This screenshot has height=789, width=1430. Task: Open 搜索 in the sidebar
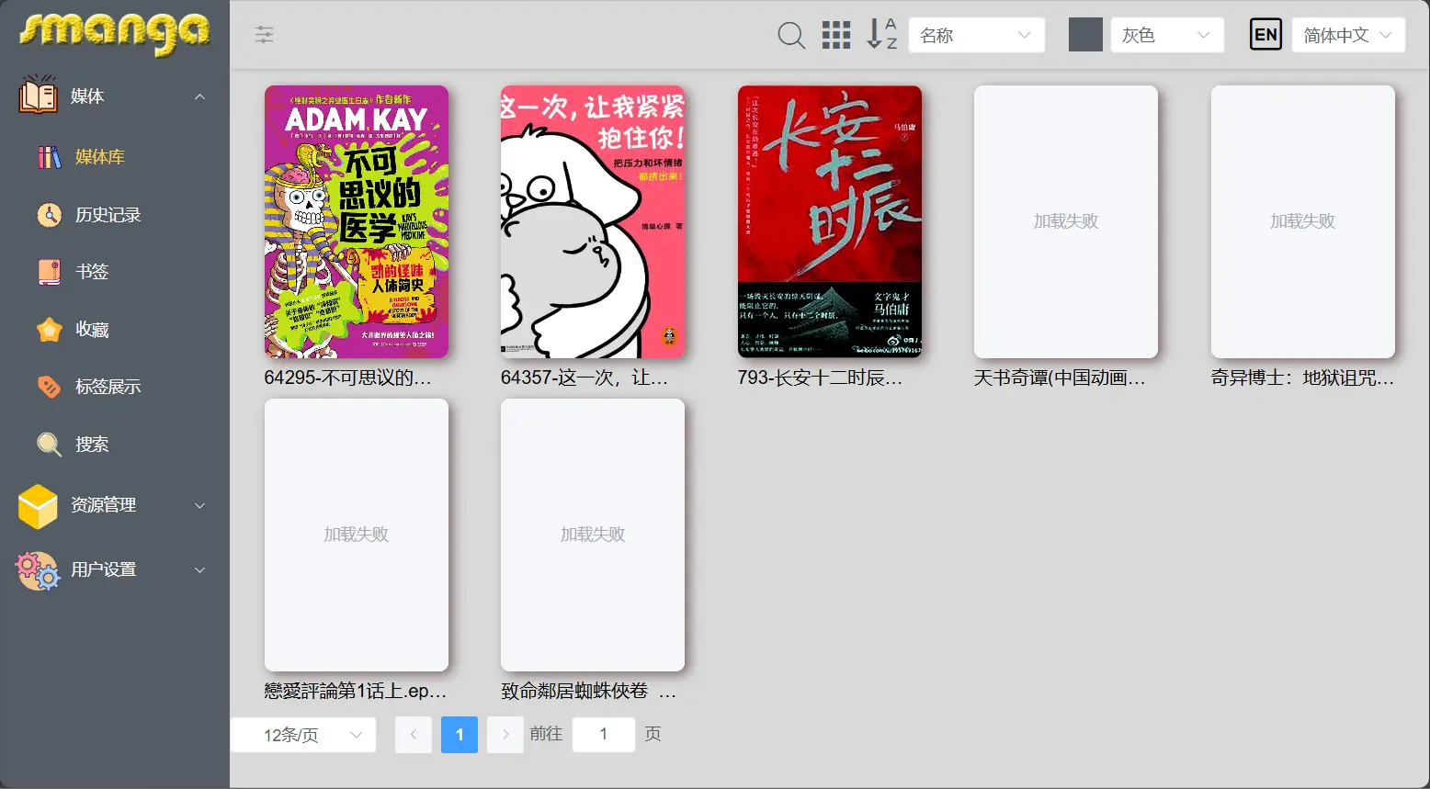coord(92,445)
